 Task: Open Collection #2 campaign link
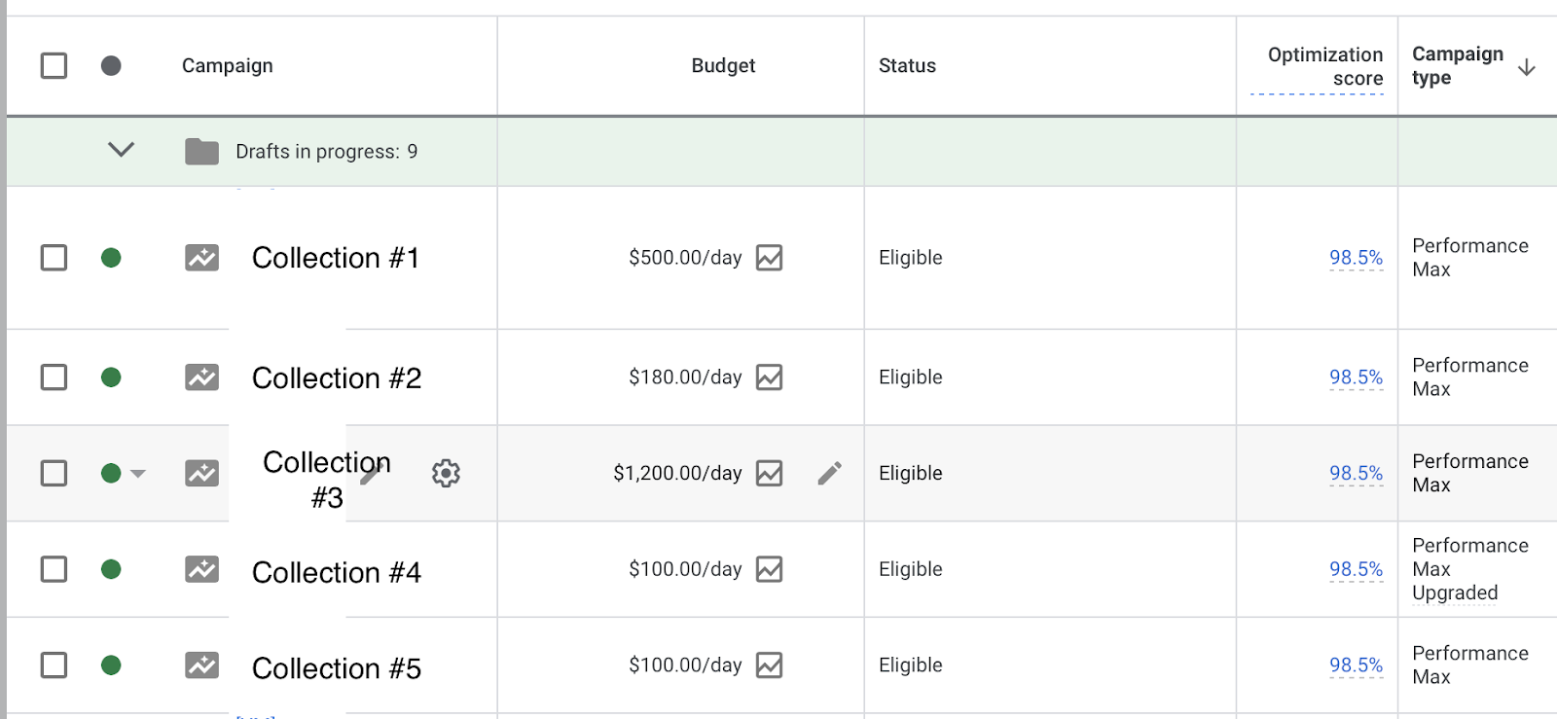pyautogui.click(x=337, y=378)
